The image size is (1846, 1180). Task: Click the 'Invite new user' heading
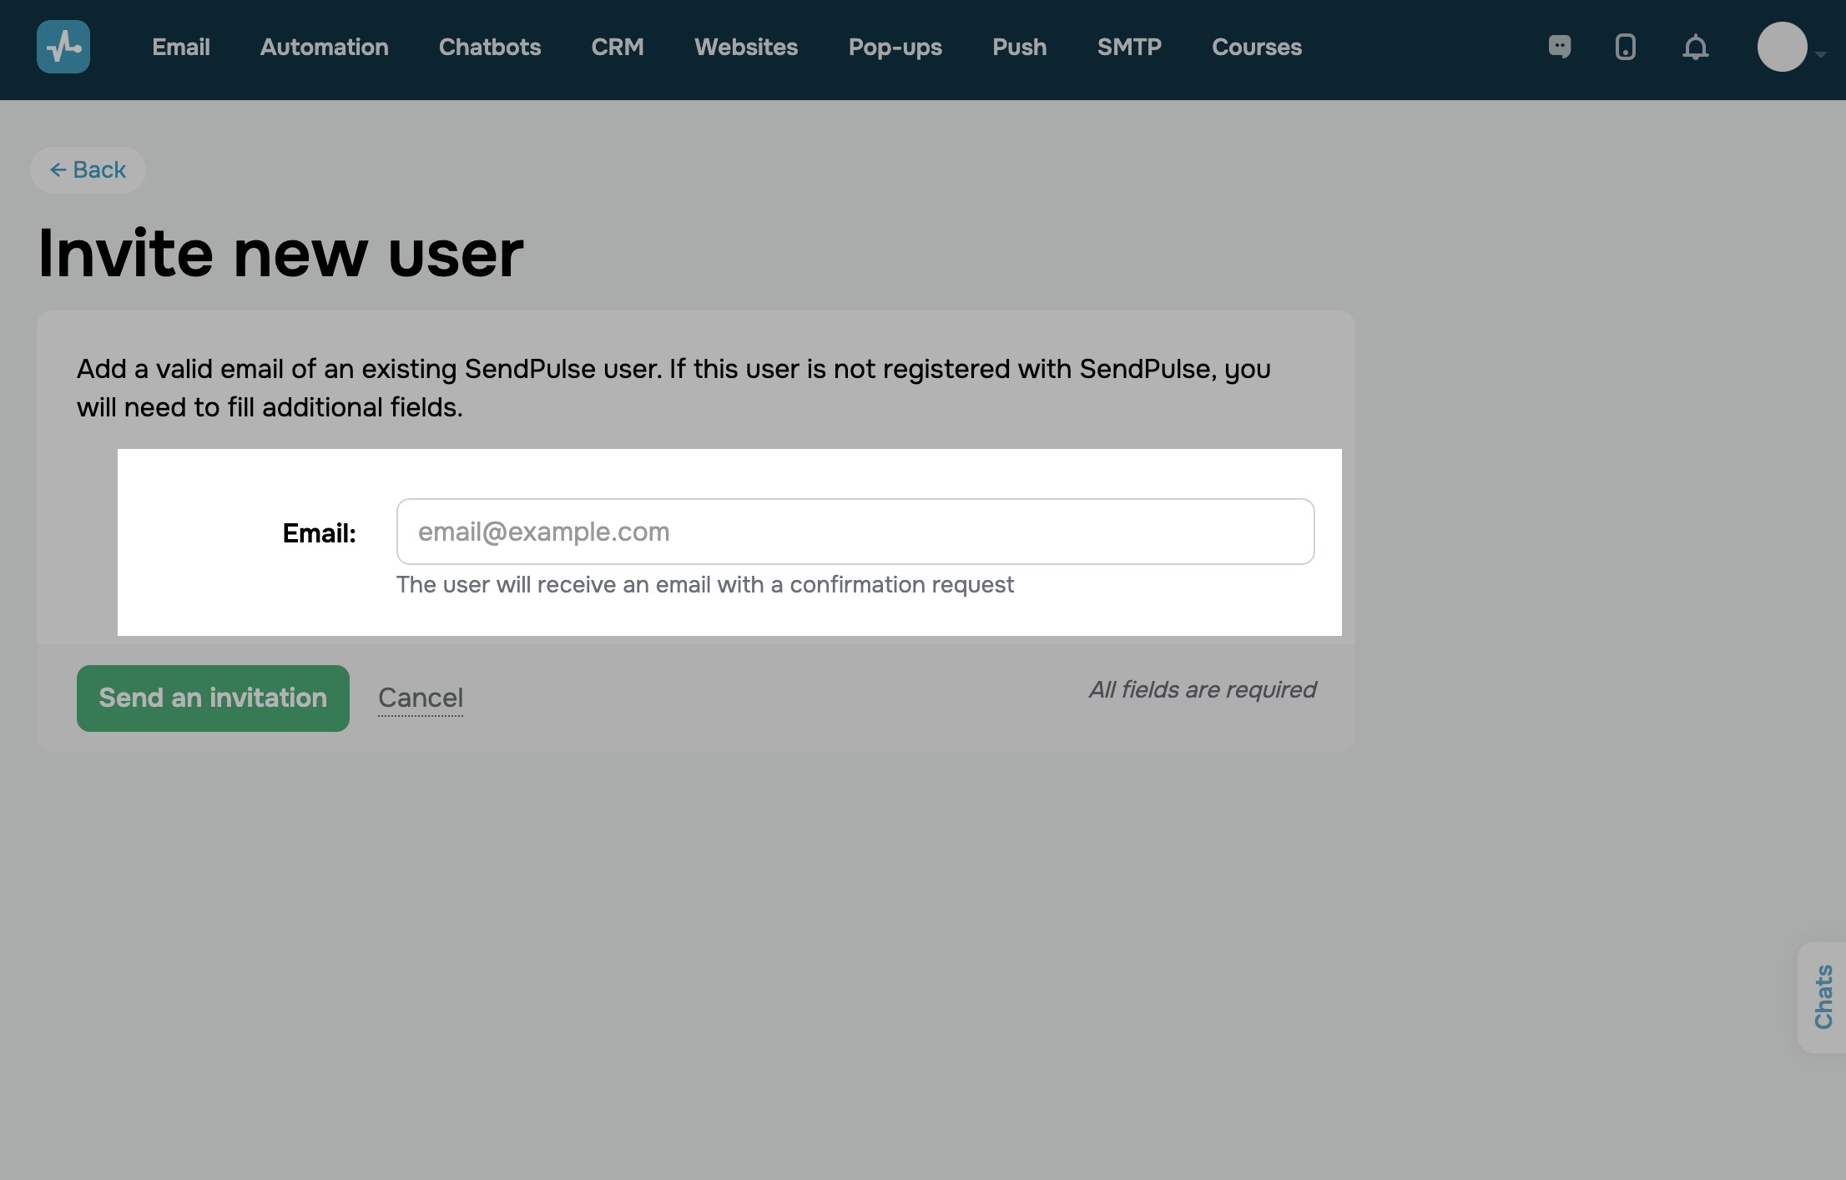(x=280, y=253)
